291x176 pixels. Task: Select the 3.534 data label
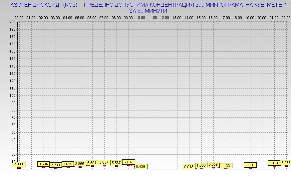tap(44, 164)
